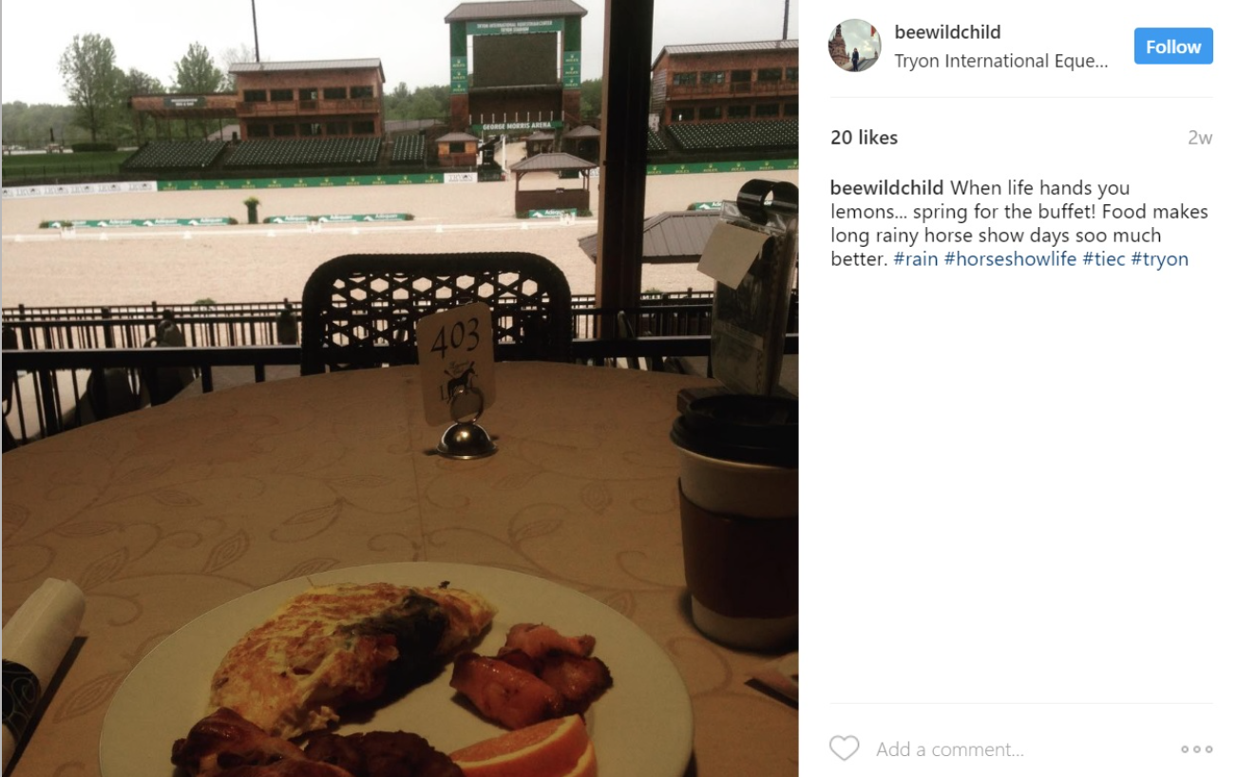Follow the beewildchild account
This screenshot has height=777, width=1237.
coord(1173,47)
